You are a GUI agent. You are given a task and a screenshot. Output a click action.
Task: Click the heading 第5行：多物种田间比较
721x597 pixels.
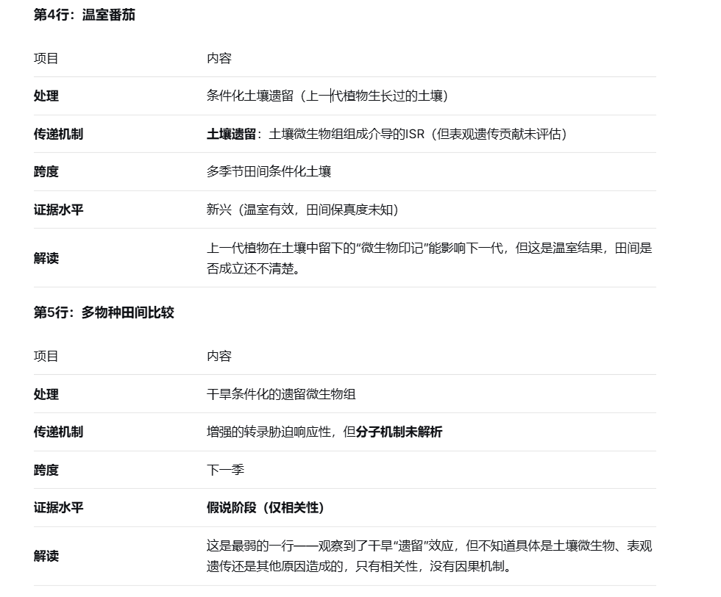104,312
